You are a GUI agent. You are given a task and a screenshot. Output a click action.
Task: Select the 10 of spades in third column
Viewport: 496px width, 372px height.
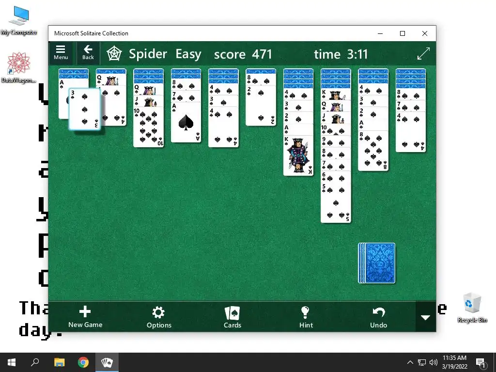point(148,127)
